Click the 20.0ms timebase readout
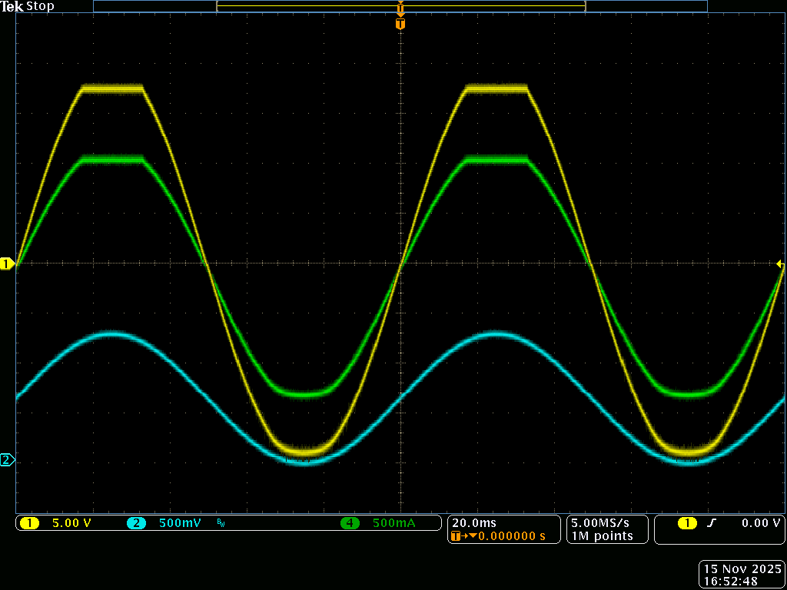The image size is (787, 590). tap(474, 522)
